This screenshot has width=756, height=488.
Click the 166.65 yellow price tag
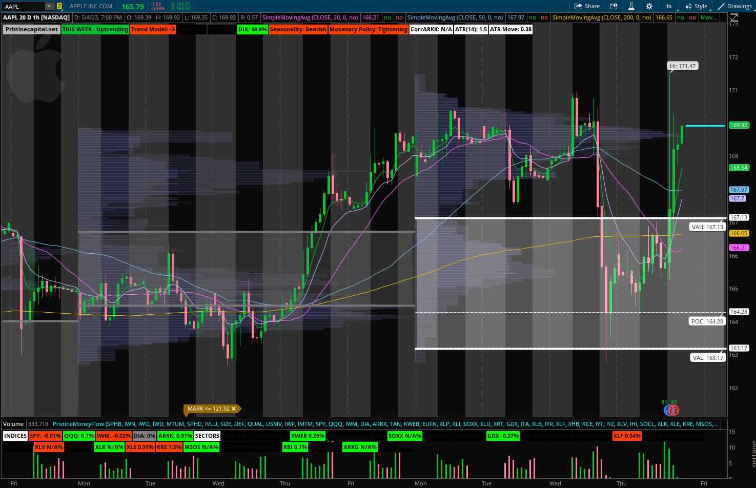pyautogui.click(x=739, y=233)
